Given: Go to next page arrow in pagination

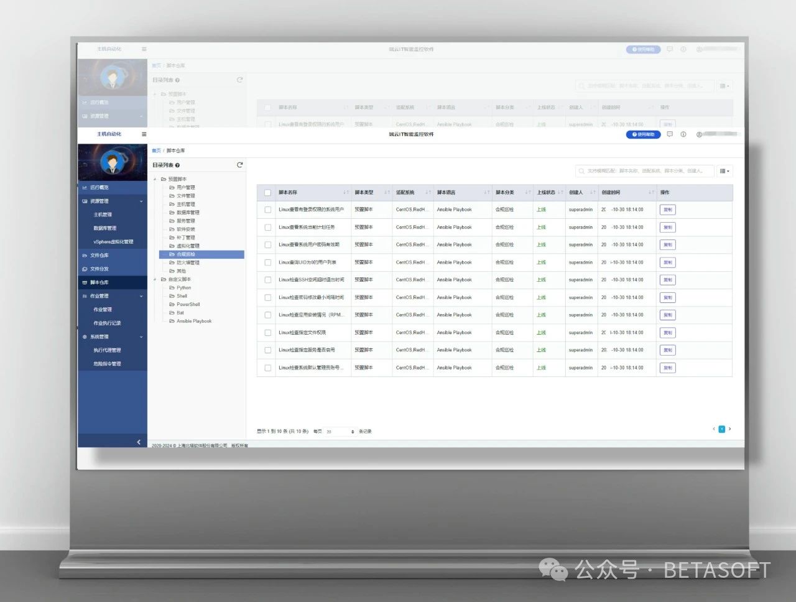Looking at the screenshot, I should (729, 429).
